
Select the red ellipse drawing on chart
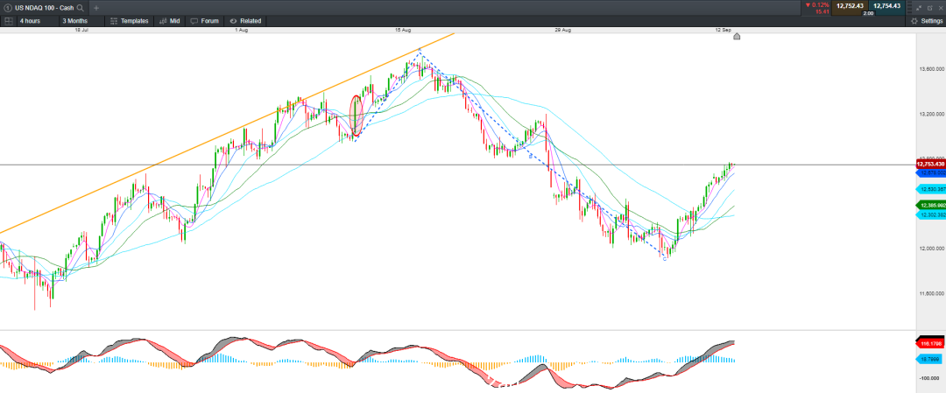357,115
